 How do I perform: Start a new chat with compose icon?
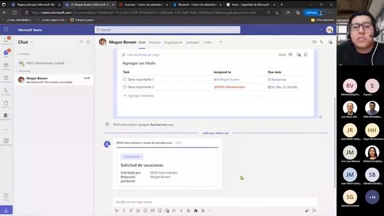[x=88, y=42]
